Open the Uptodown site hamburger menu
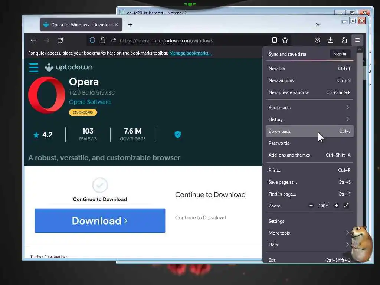 tap(34, 68)
